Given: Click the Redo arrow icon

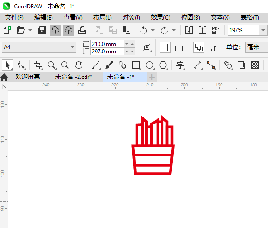Looking at the screenshot, I should tap(164, 31).
